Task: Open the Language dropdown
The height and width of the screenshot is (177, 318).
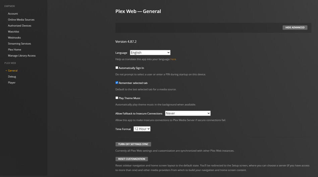Action: [150, 53]
